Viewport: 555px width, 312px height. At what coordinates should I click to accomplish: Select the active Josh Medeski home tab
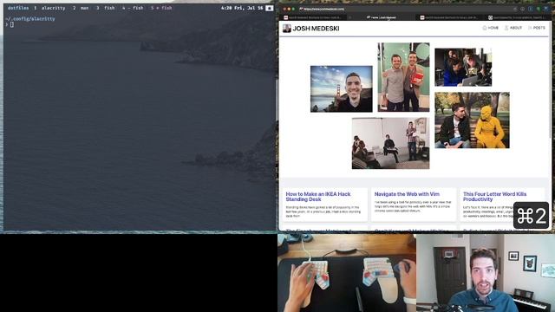point(382,17)
